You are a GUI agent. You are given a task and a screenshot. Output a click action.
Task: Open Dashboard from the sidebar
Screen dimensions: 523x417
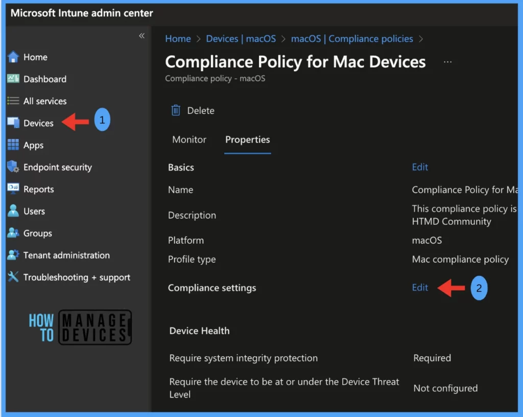coord(45,79)
